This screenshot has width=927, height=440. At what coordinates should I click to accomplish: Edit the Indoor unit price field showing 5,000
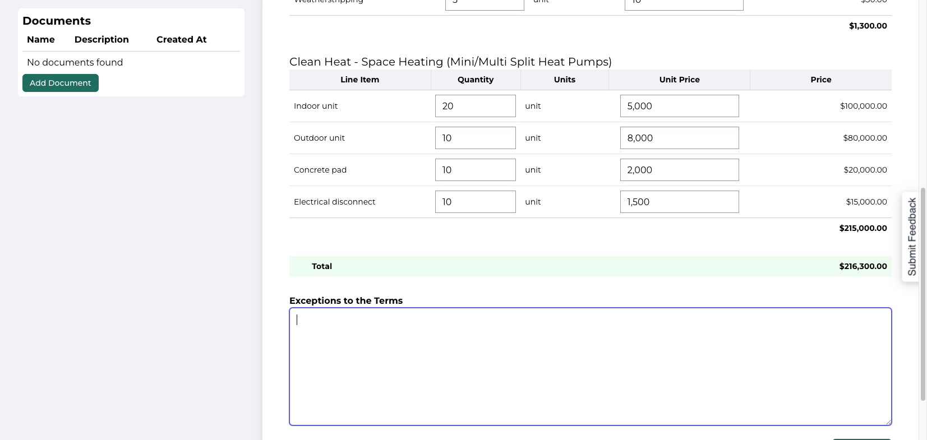679,106
